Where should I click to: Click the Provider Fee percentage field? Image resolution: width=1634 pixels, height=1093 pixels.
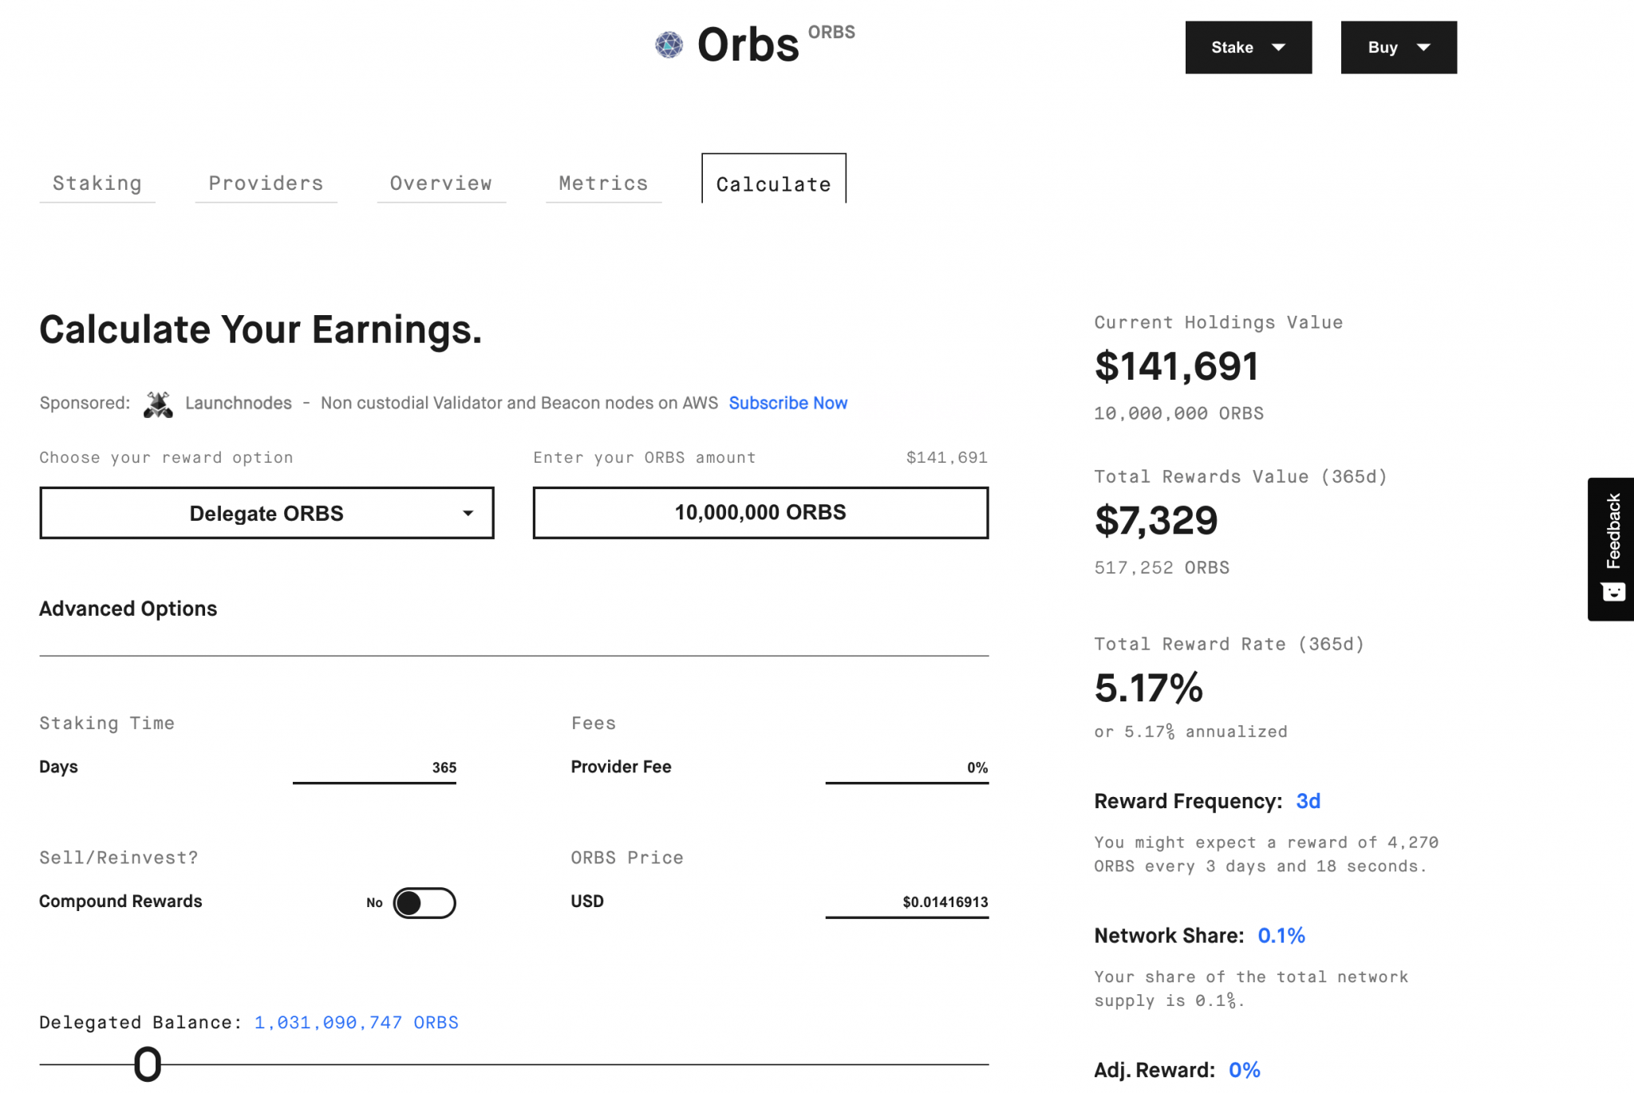[907, 767]
